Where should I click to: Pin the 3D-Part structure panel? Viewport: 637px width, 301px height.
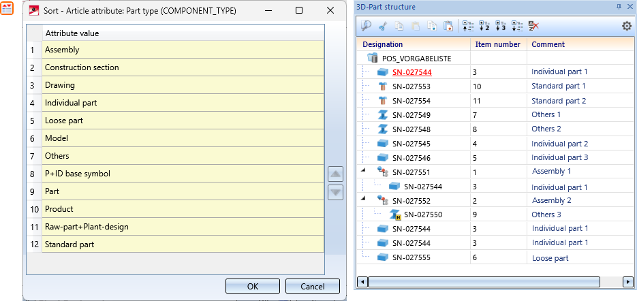pos(619,7)
